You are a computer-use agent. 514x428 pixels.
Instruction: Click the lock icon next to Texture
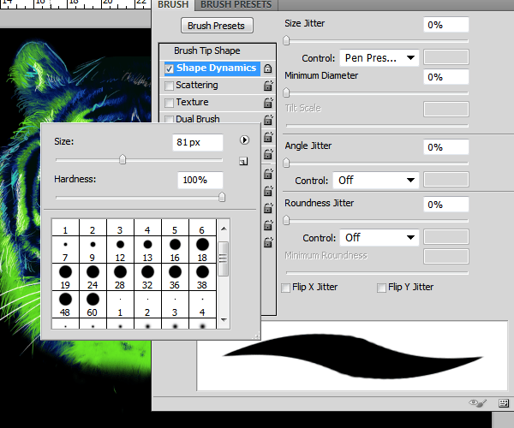point(268,103)
